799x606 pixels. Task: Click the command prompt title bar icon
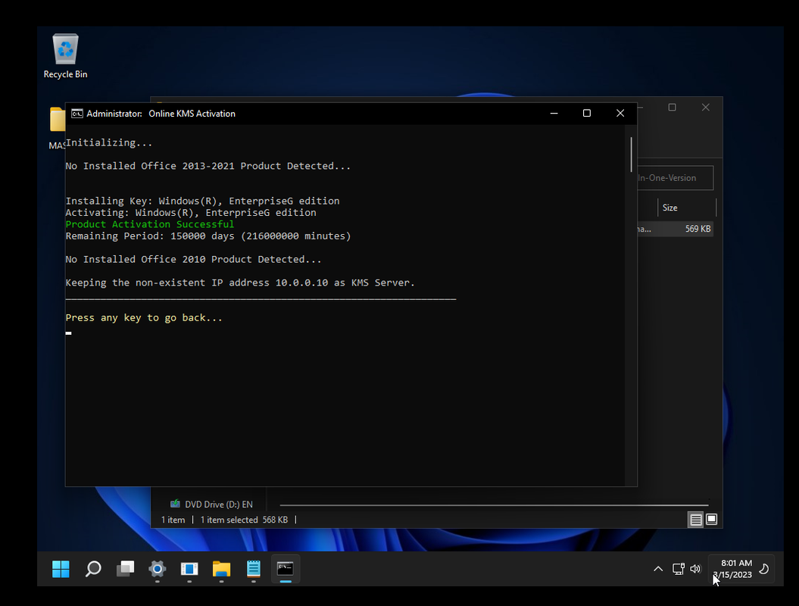coord(77,113)
